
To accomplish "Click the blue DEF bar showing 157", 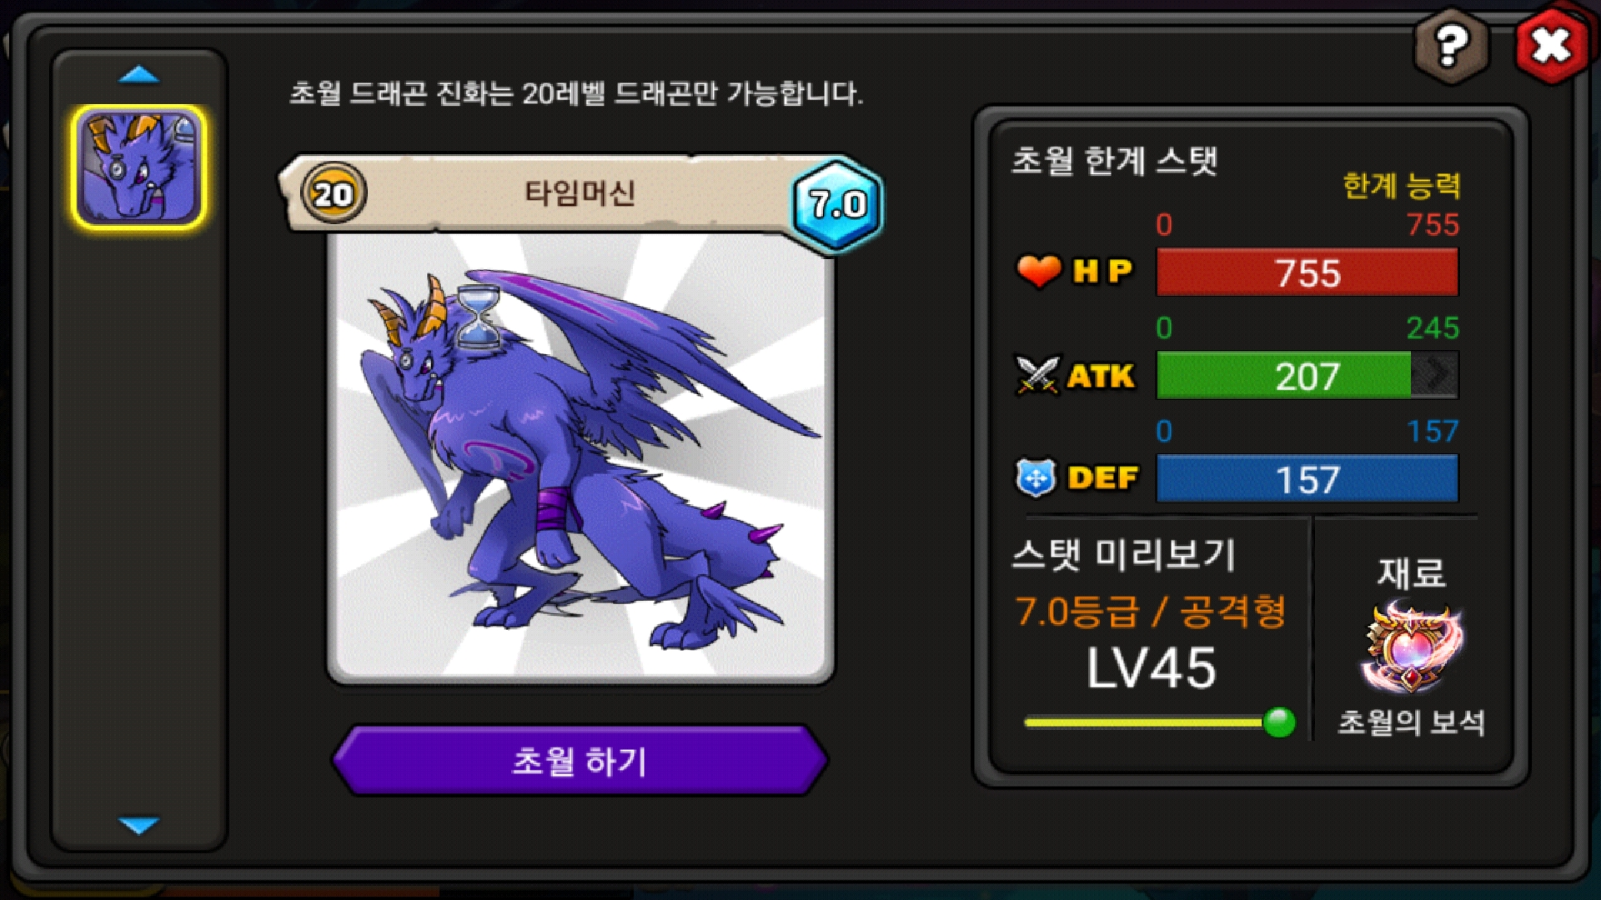I will 1307,478.
